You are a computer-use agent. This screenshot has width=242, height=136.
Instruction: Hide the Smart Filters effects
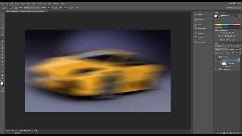pyautogui.click(x=221, y=63)
